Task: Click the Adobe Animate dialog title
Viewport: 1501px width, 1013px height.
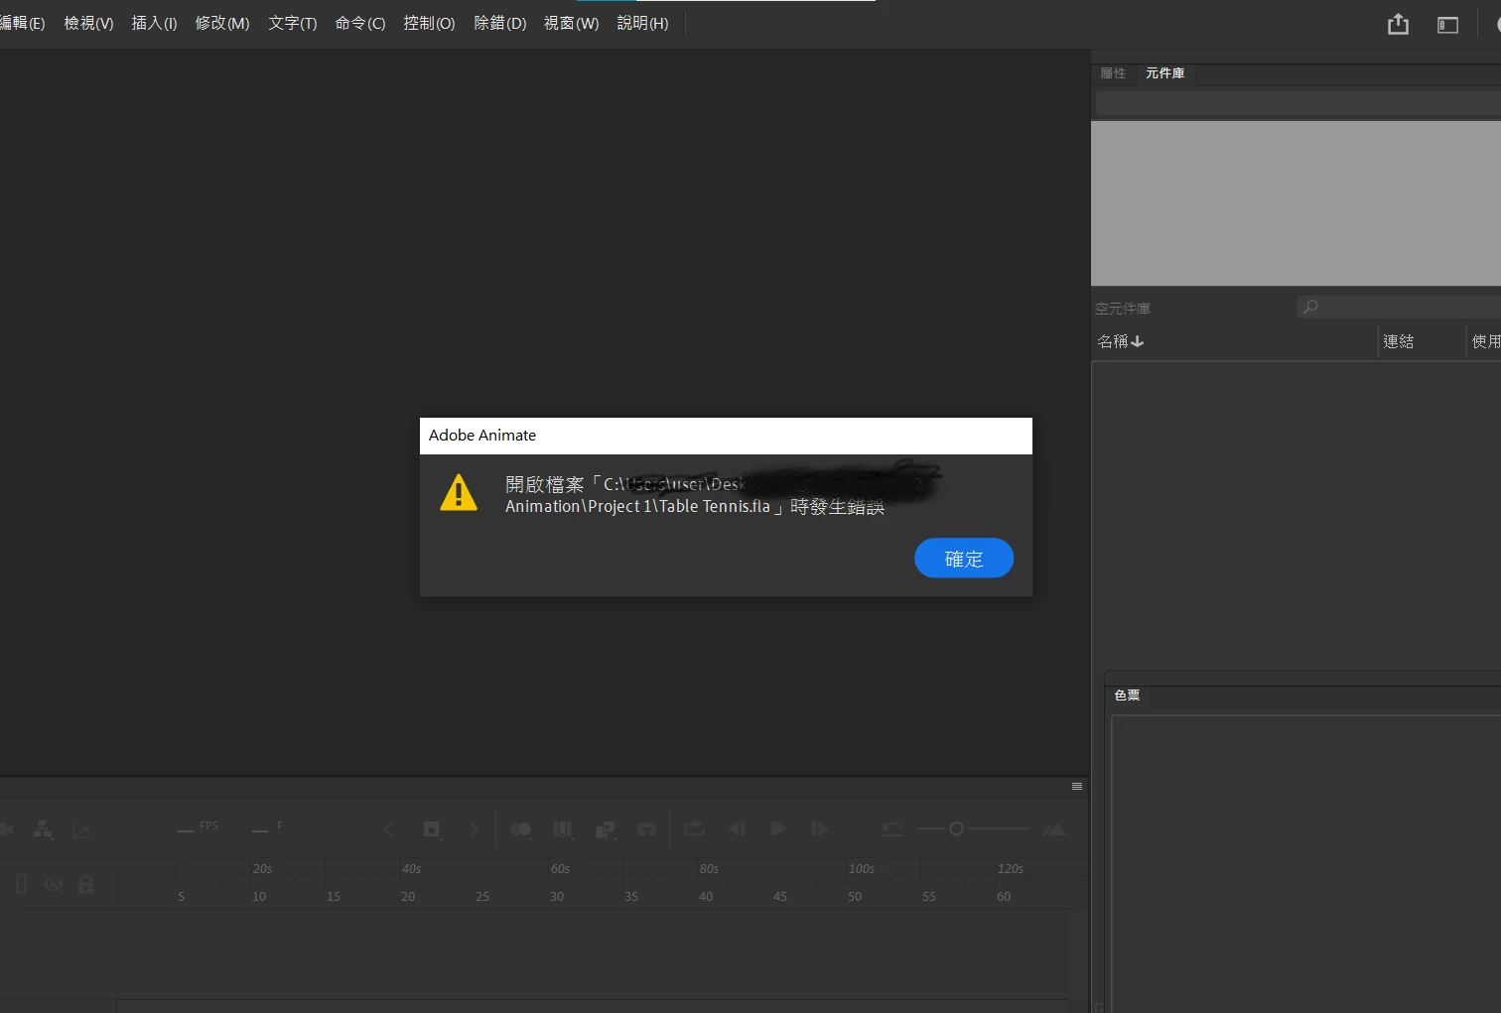Action: pyautogui.click(x=482, y=436)
